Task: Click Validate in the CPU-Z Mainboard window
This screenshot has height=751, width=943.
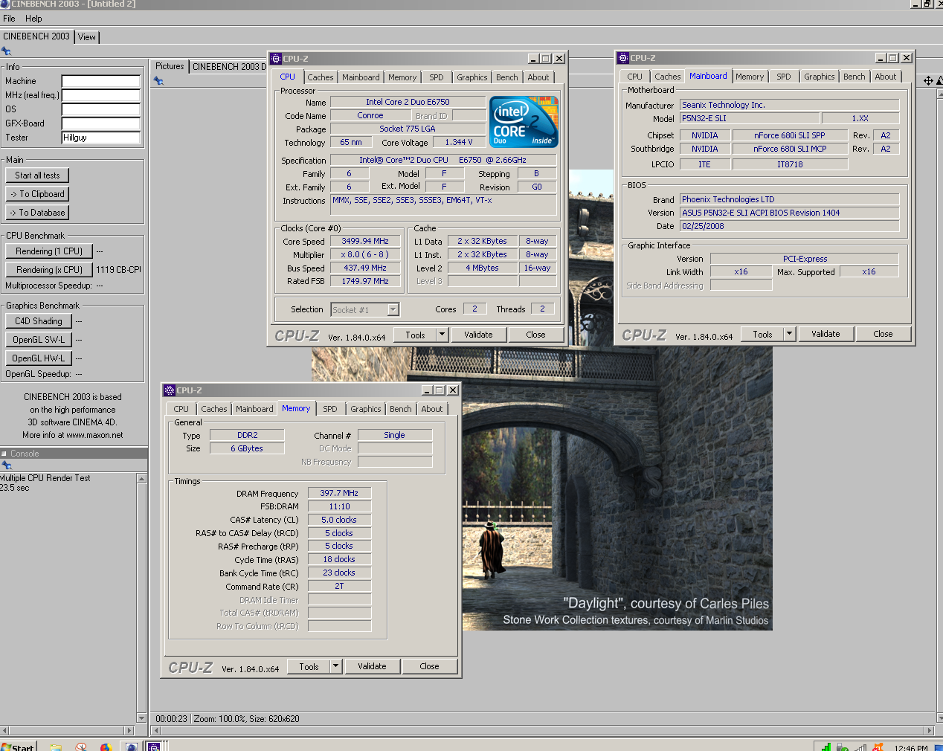Action: 825,334
